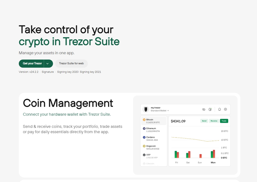Open the Get your Trezor dropdown arrow

point(48,64)
